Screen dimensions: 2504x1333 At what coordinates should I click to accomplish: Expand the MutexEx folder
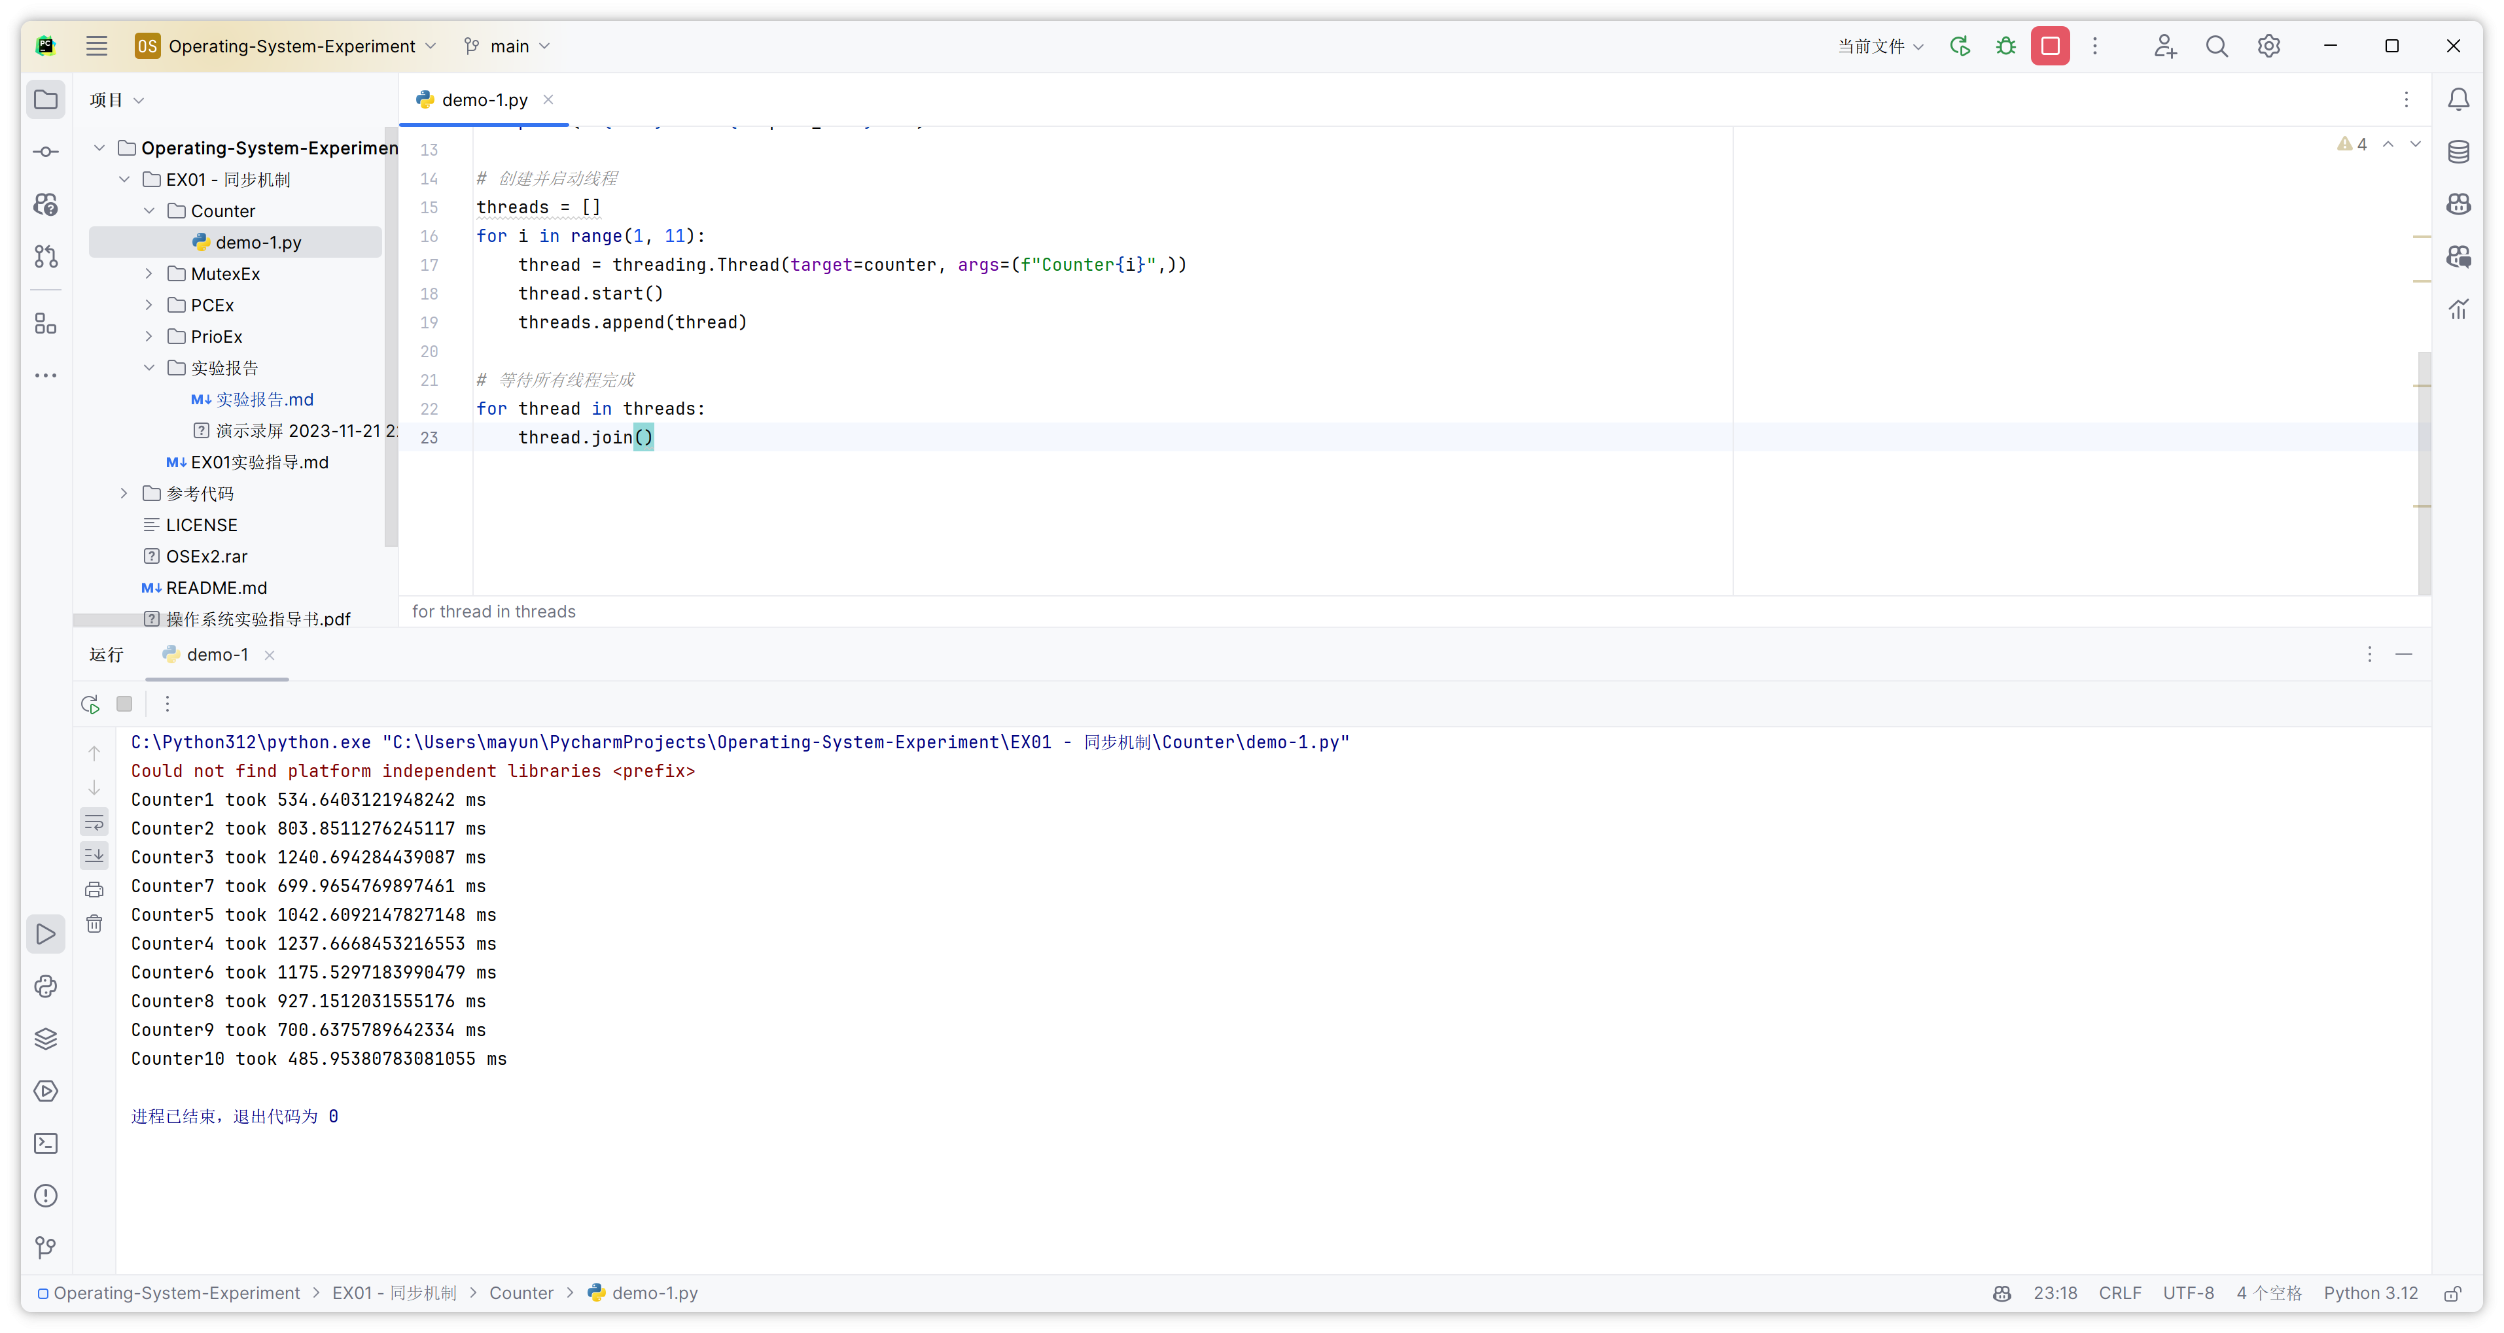point(149,274)
